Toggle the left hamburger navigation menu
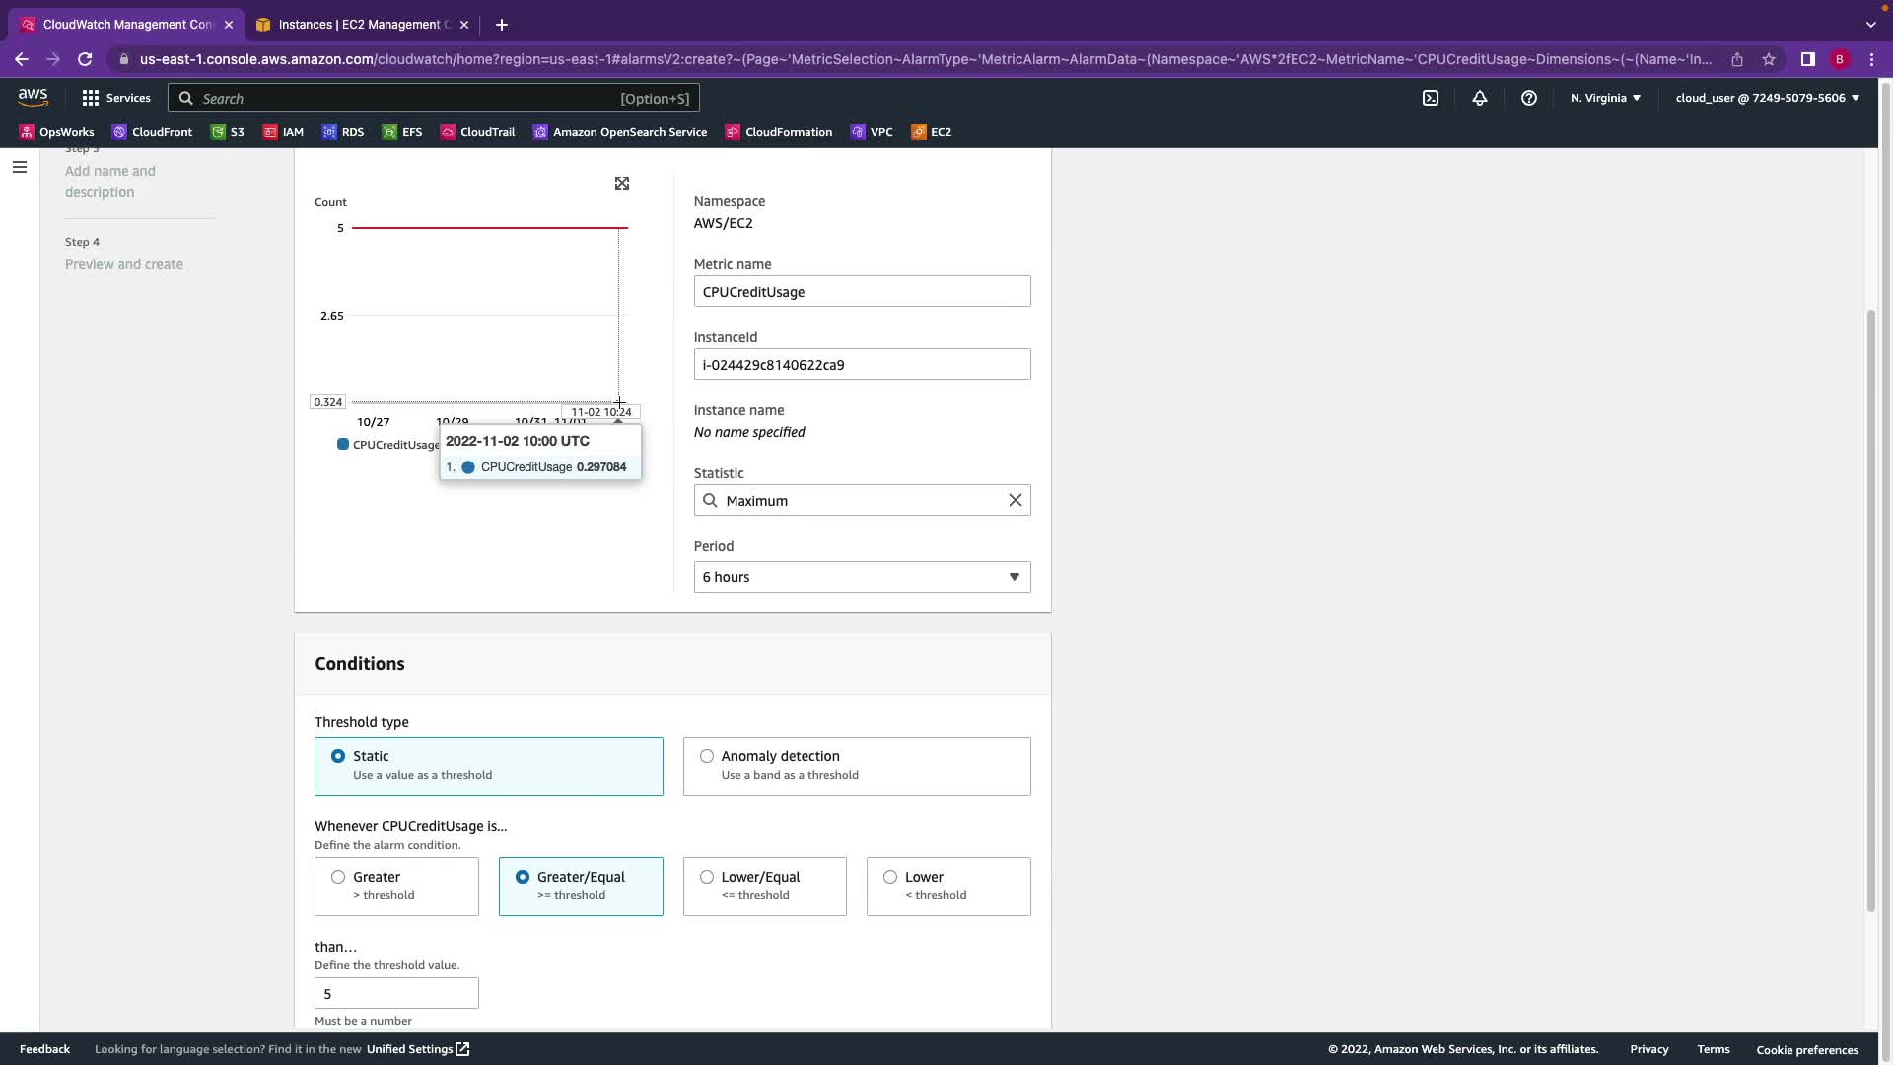 click(x=20, y=167)
